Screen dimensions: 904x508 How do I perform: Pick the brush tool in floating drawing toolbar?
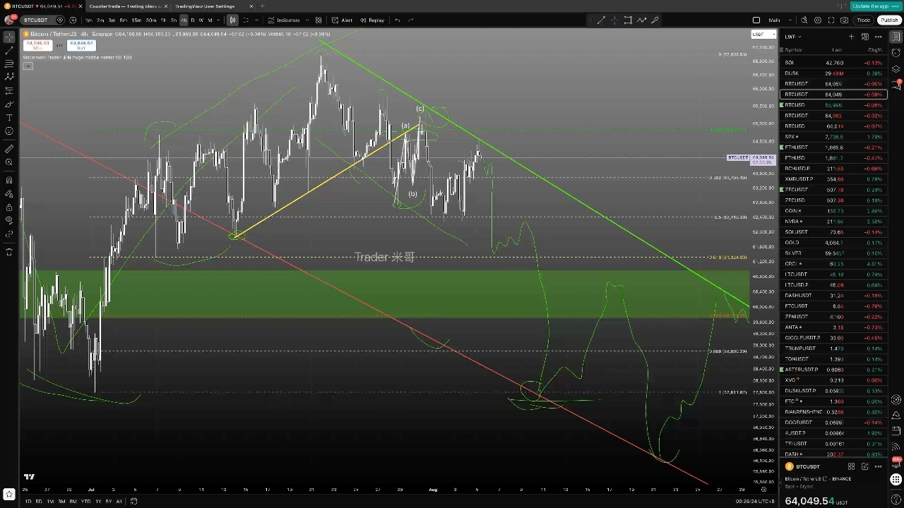pyautogui.click(x=655, y=20)
